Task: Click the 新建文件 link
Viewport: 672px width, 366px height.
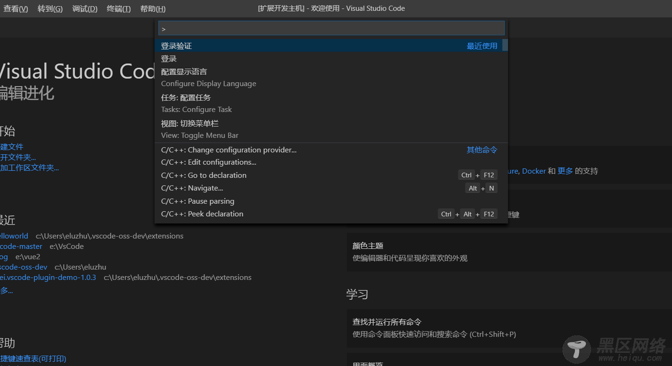Action: coord(12,147)
